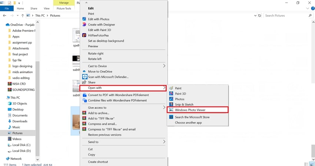Viewport: 315px width, 166px height.
Task: Expand the Open with submenu arrow
Action: [x=164, y=88]
